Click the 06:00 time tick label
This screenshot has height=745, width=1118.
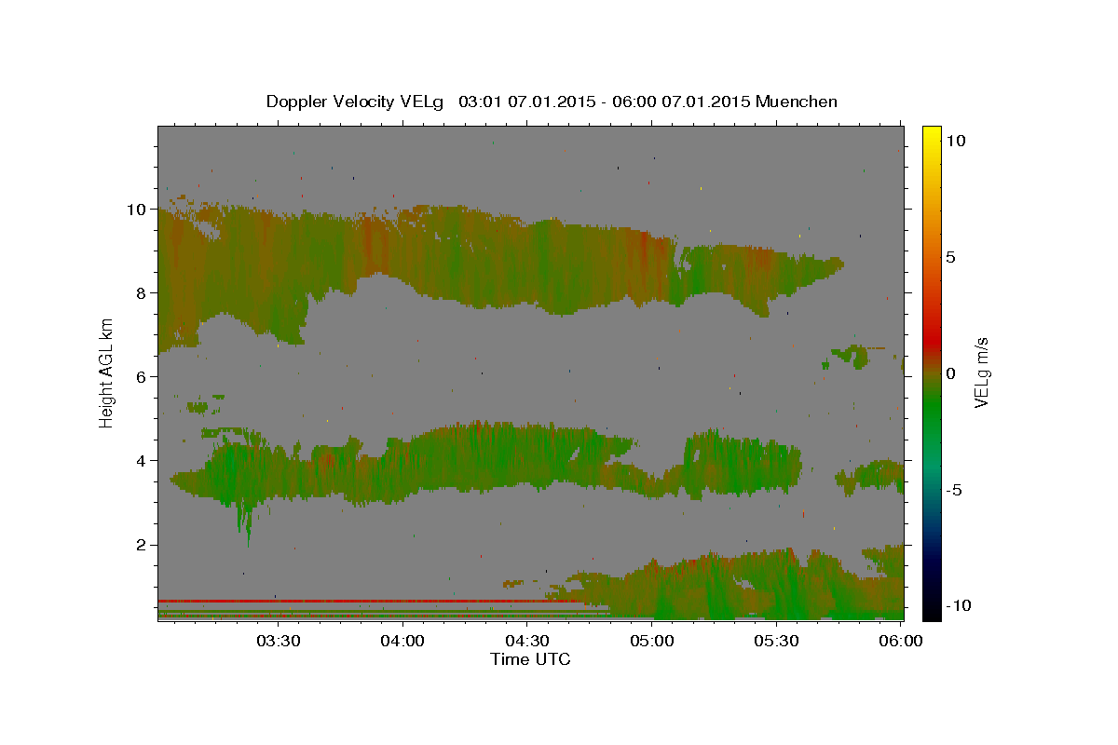coord(901,641)
